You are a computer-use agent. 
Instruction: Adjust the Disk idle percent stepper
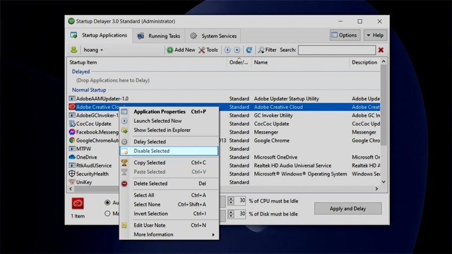pyautogui.click(x=231, y=214)
